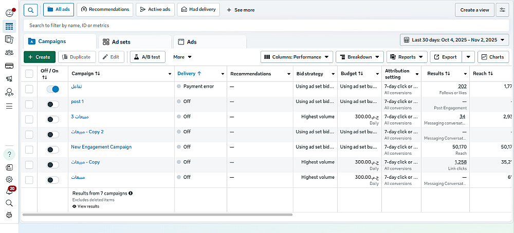Click the search and filter input field
Image resolution: width=514 pixels, height=233 pixels.
[x=257, y=25]
